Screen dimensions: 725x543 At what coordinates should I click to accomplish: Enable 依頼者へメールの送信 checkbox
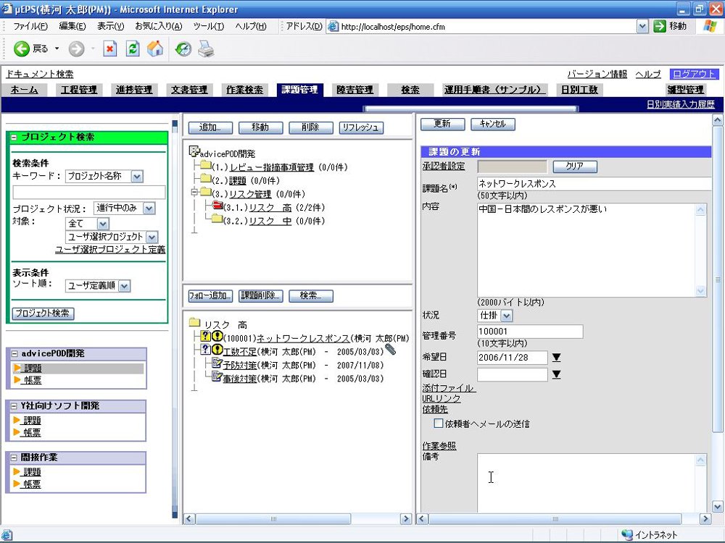pyautogui.click(x=439, y=423)
